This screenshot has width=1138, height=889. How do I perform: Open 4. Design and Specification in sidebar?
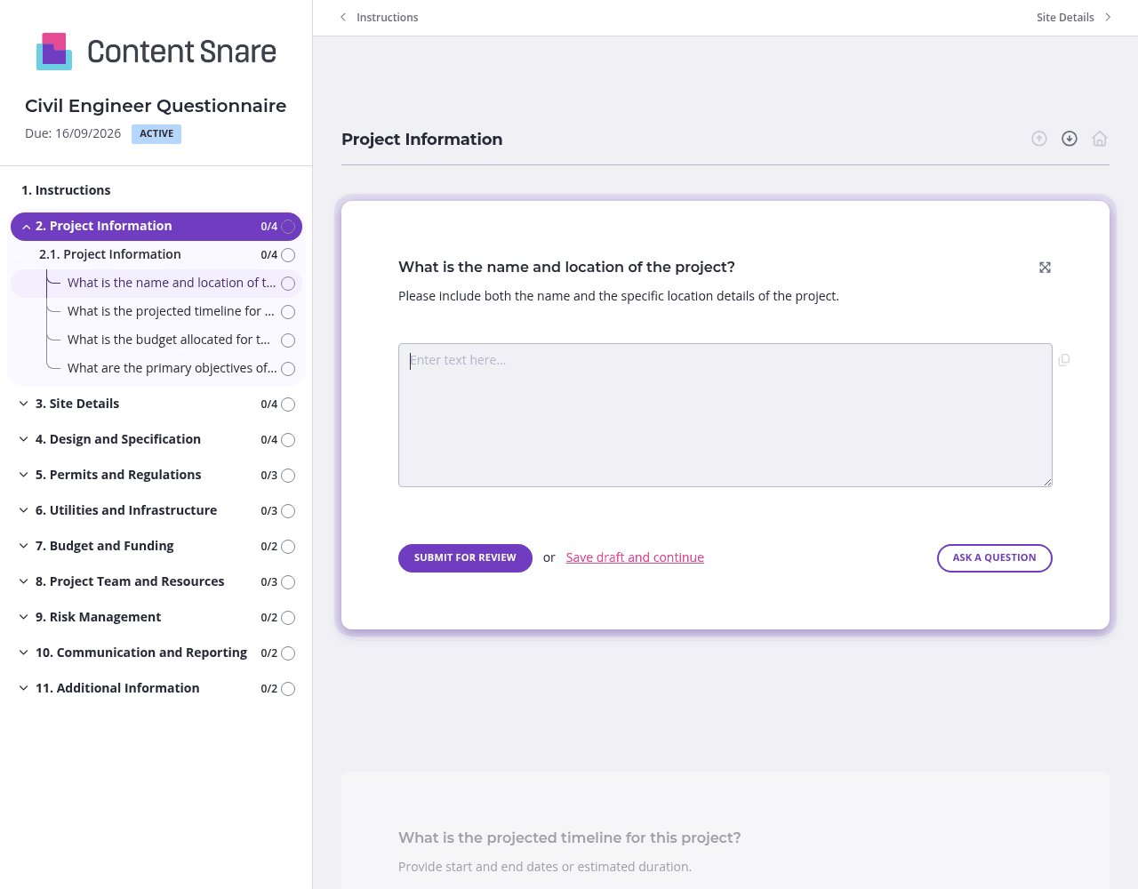(118, 439)
